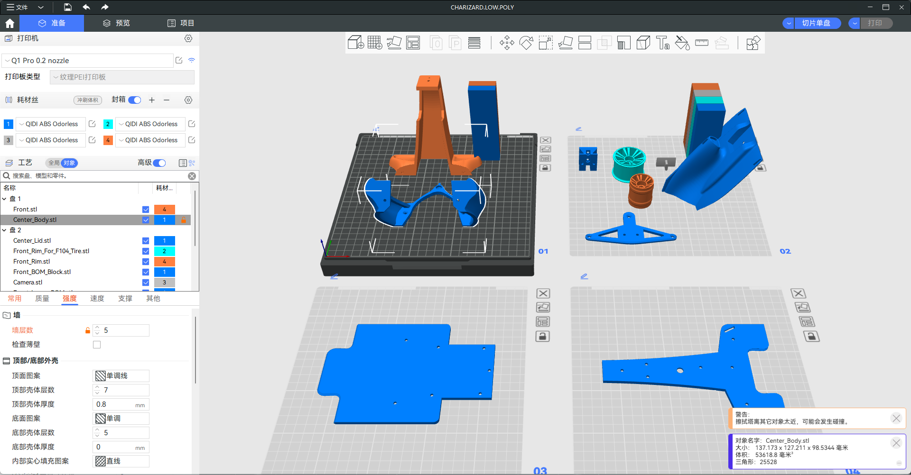Open the 速度 settings tab

point(97,299)
